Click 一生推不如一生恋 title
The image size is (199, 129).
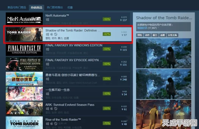click(x=58, y=90)
